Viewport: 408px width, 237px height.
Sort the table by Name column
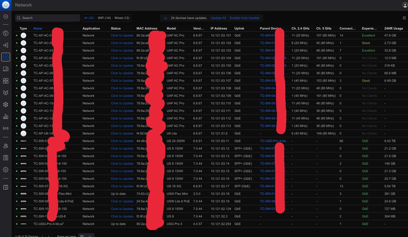click(38, 28)
